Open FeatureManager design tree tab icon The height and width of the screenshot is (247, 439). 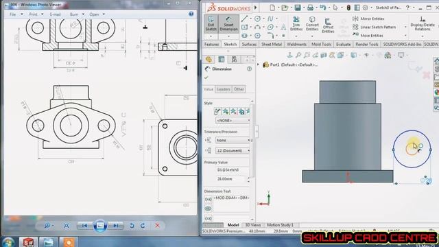coord(209,60)
